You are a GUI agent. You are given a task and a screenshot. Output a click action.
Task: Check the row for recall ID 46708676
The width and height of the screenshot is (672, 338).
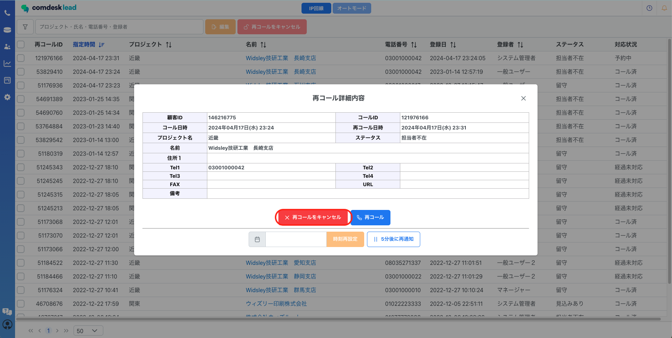click(x=21, y=304)
